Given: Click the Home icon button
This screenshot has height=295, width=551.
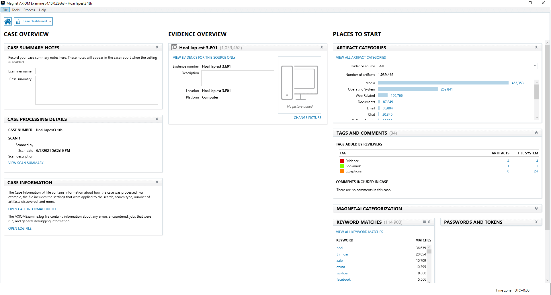Looking at the screenshot, I should point(8,21).
